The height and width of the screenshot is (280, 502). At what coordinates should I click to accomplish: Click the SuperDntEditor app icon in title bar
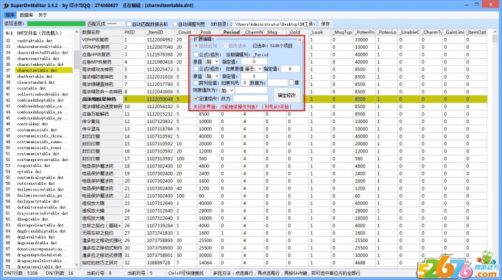(6, 6)
